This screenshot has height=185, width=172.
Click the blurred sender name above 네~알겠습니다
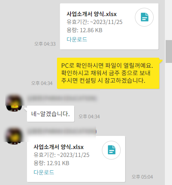point(62,98)
